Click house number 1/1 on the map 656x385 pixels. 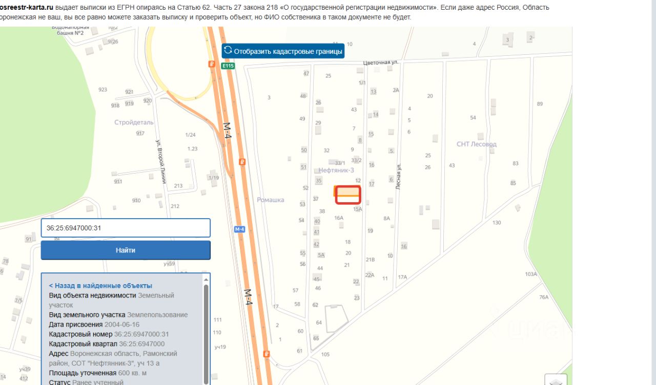(x=362, y=82)
